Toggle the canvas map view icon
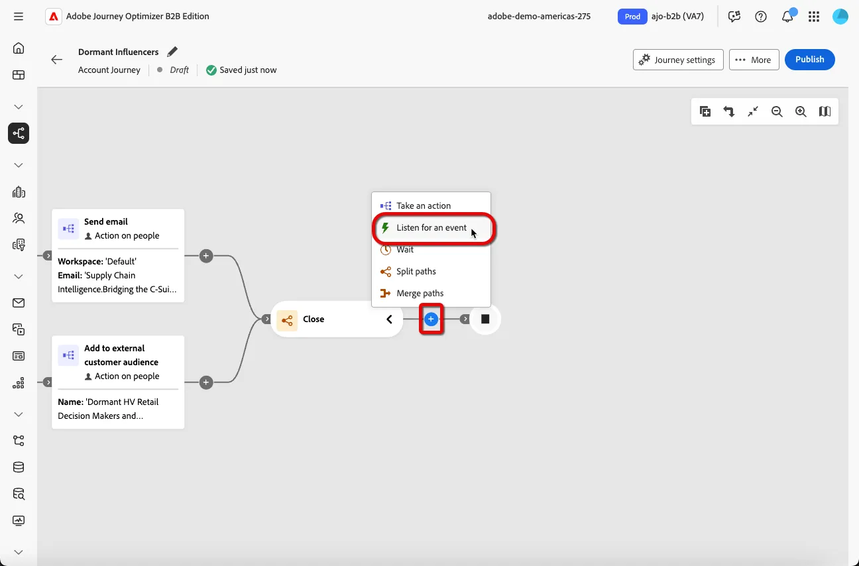The image size is (859, 566). point(825,111)
